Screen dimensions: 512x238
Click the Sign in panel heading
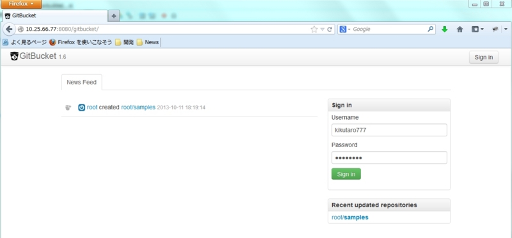click(x=342, y=105)
